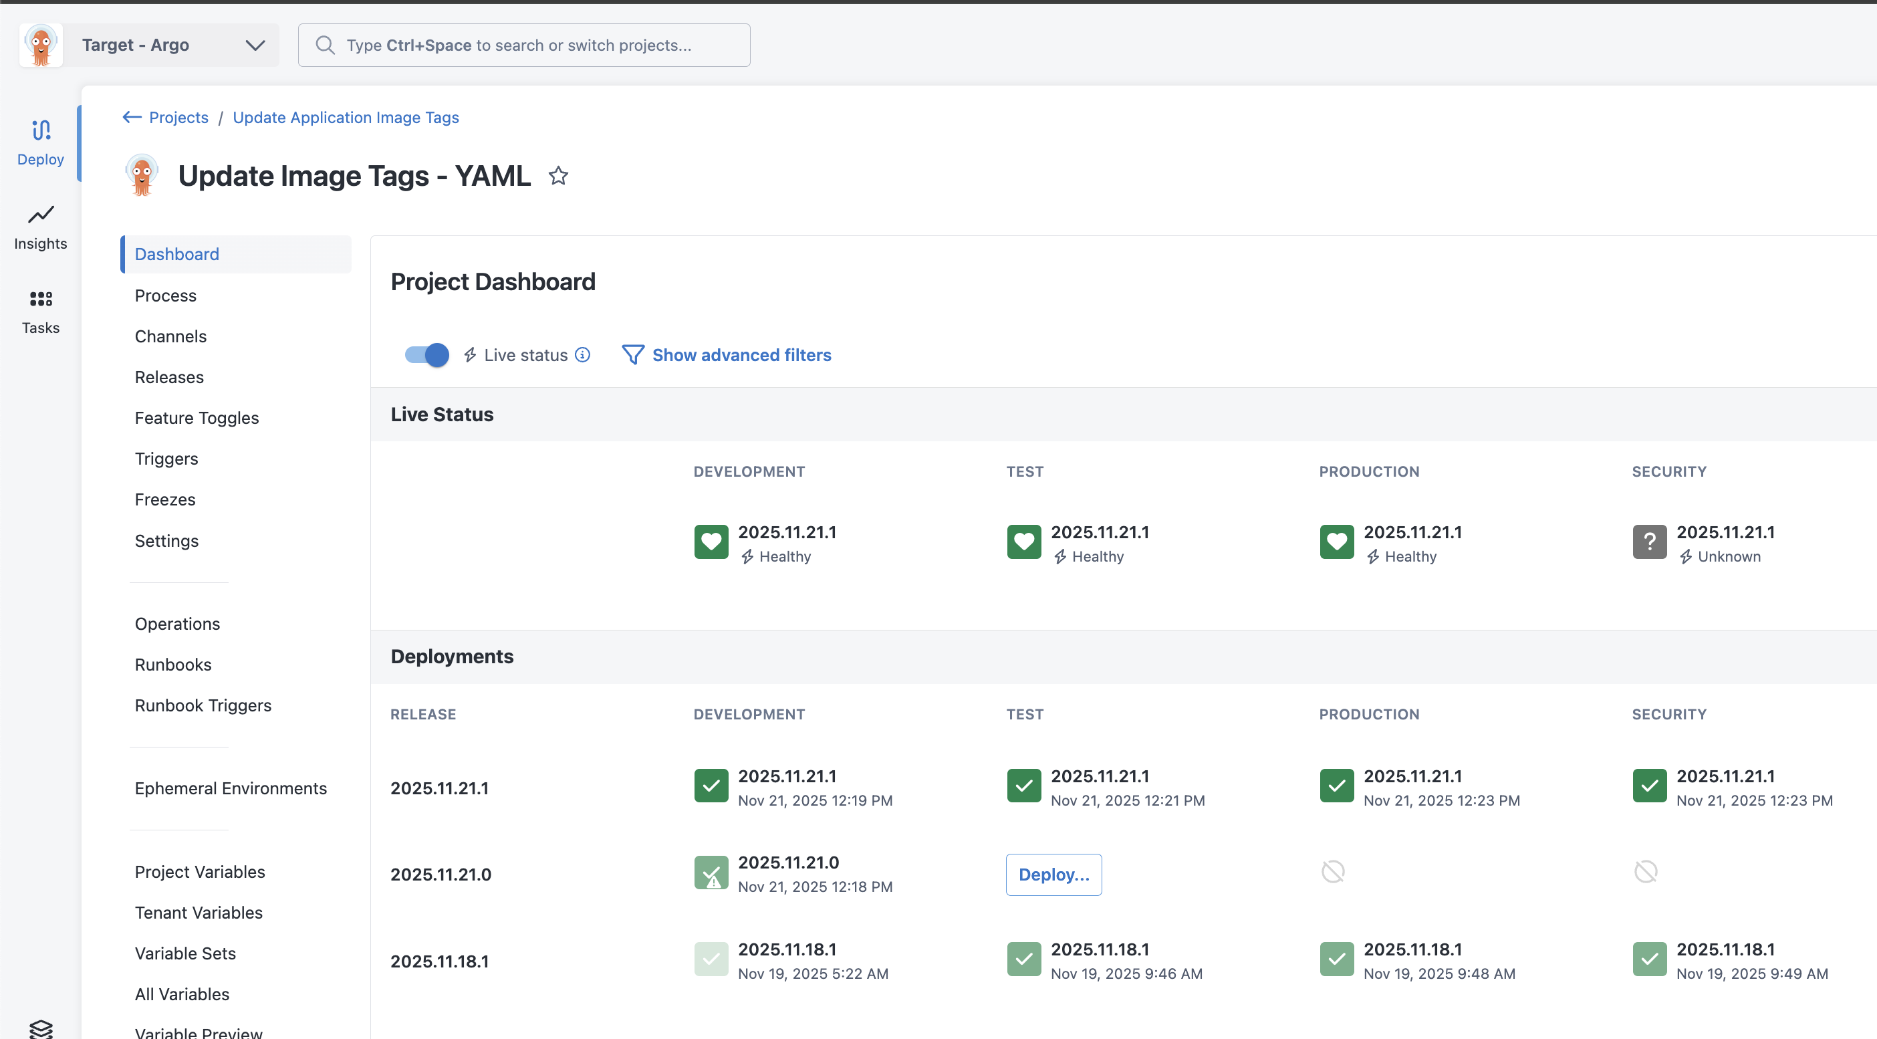Open Show advanced filters
1877x1039 pixels.
tap(742, 355)
